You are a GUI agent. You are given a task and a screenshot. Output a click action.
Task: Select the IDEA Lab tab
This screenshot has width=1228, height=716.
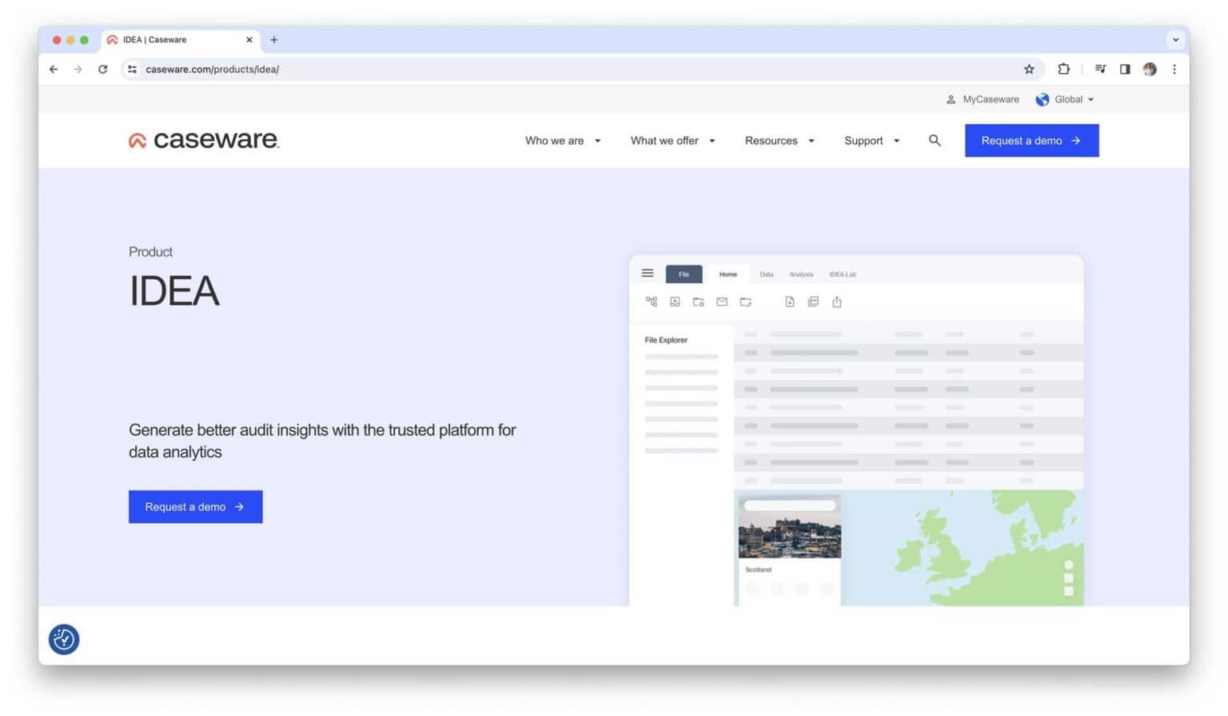pos(843,274)
